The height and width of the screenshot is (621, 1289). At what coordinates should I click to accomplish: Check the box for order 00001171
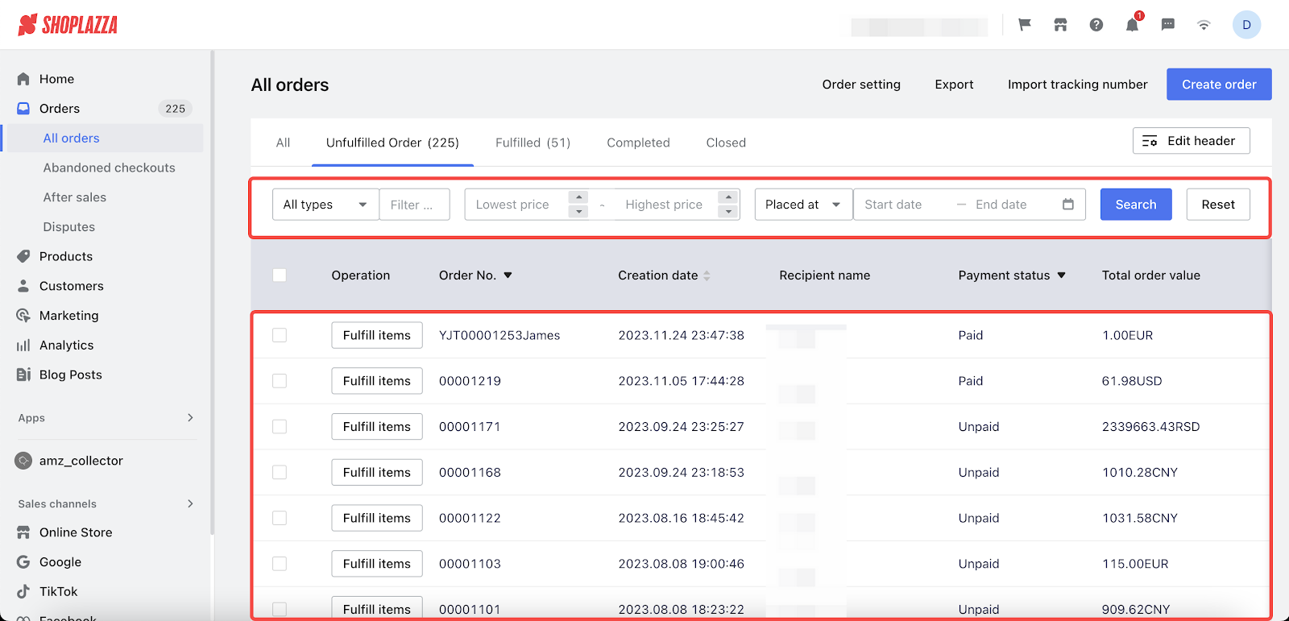point(280,427)
